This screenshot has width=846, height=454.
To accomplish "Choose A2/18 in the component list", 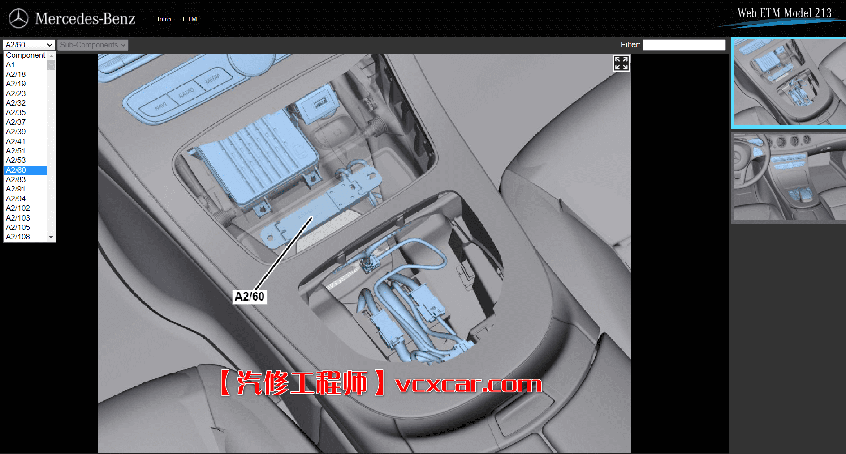I will [x=16, y=74].
